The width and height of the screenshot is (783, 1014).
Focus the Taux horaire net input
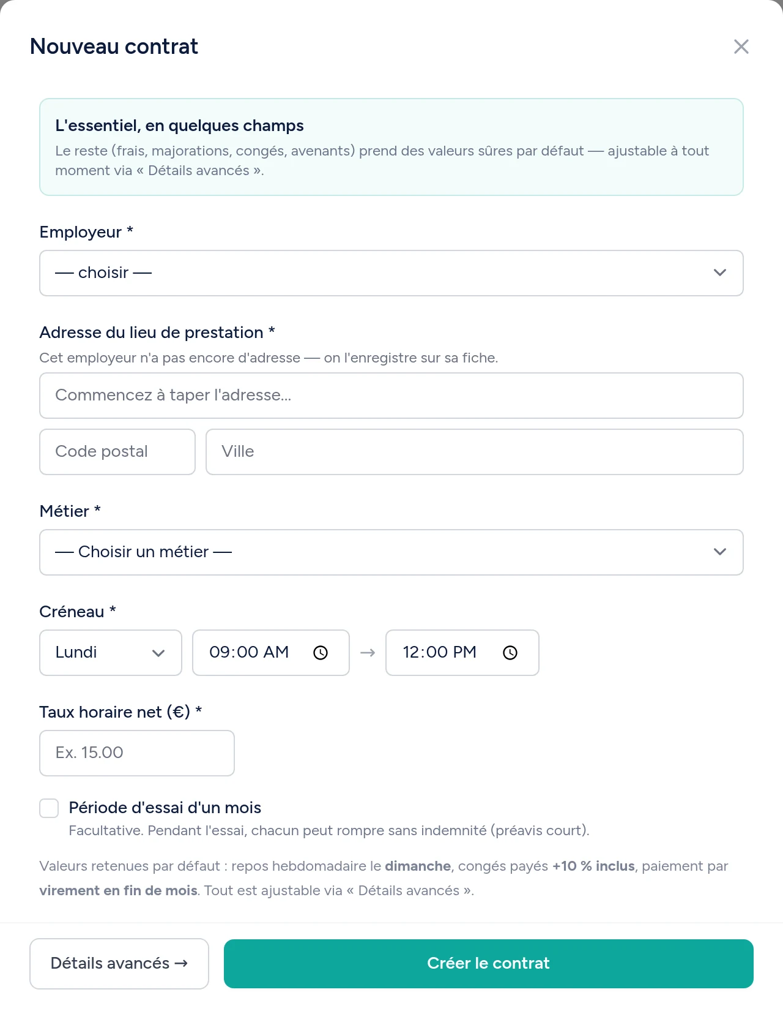click(137, 753)
